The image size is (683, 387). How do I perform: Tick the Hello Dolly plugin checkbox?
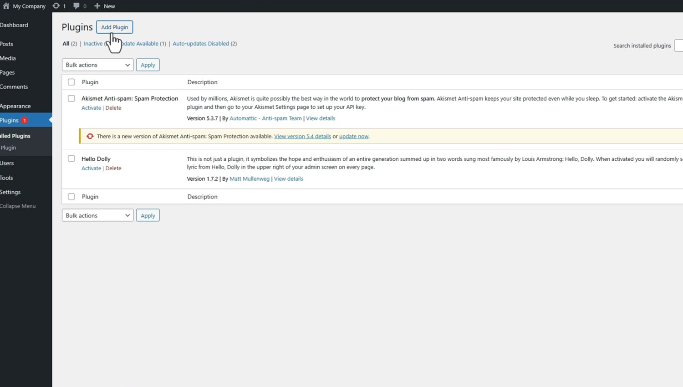point(71,158)
